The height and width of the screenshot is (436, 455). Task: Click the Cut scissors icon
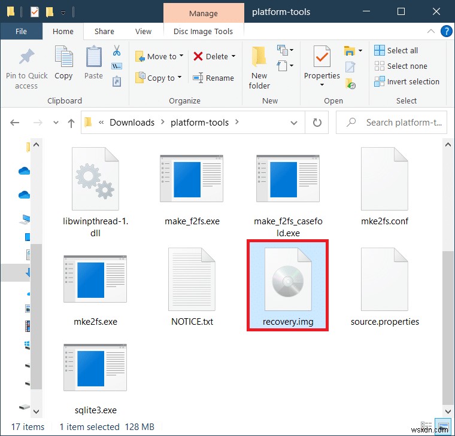tap(117, 50)
